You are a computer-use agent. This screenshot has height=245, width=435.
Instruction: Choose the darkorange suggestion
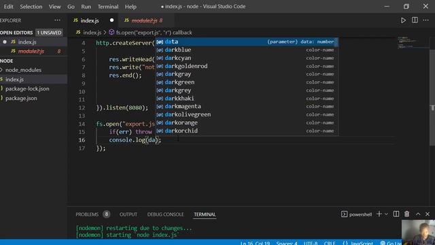click(x=247, y=122)
